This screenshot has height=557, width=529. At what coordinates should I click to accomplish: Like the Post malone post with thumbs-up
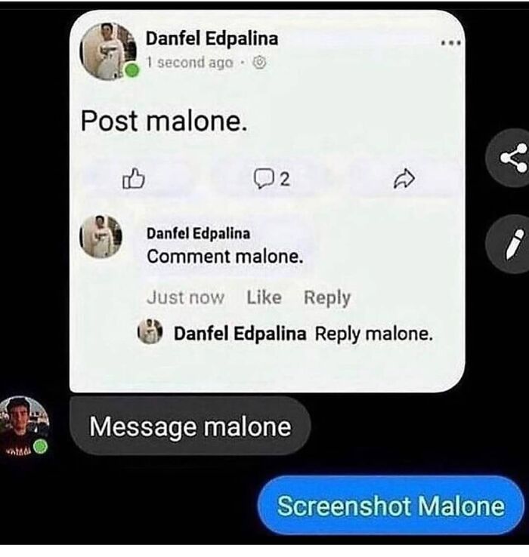point(134,178)
